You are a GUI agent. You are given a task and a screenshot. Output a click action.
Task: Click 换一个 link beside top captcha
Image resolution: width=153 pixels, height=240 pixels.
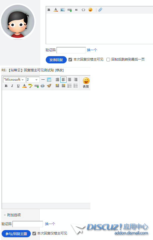coord(92,50)
